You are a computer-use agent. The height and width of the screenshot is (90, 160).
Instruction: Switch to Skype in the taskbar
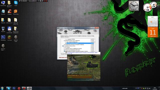pyautogui.click(x=9, y=88)
